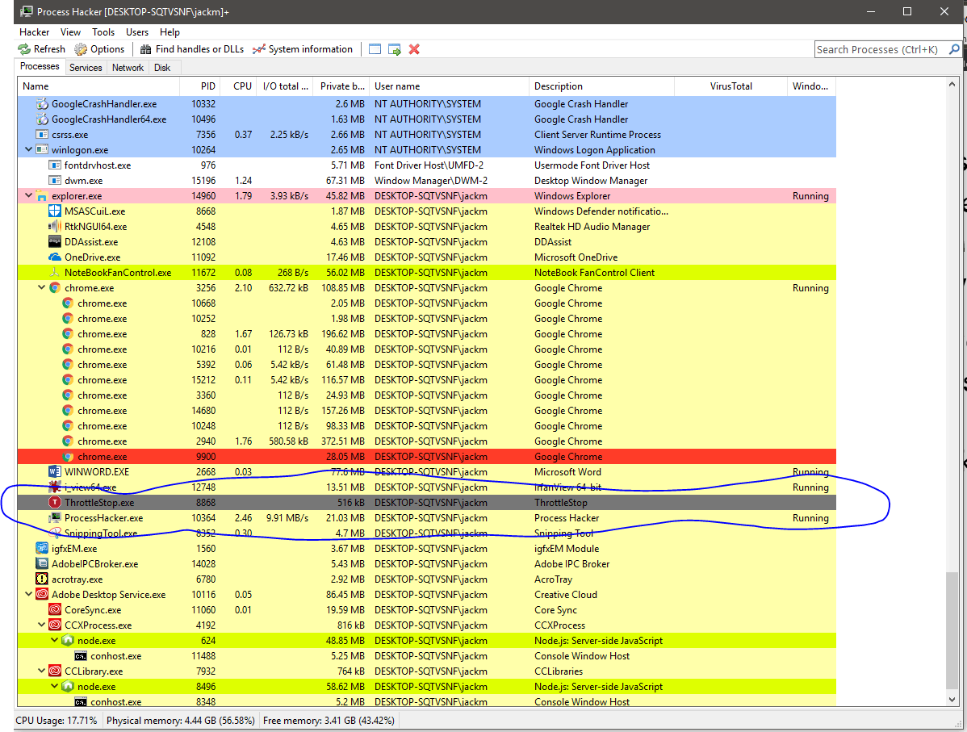
Task: Select the explorer.exe folder icon
Action: pos(42,196)
